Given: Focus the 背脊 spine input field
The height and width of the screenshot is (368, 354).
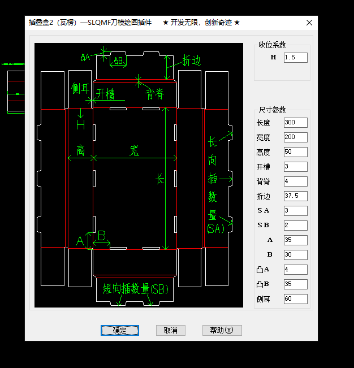Looking at the screenshot, I should tap(295, 181).
